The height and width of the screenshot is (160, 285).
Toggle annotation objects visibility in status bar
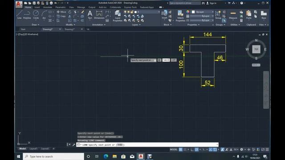click(222, 149)
